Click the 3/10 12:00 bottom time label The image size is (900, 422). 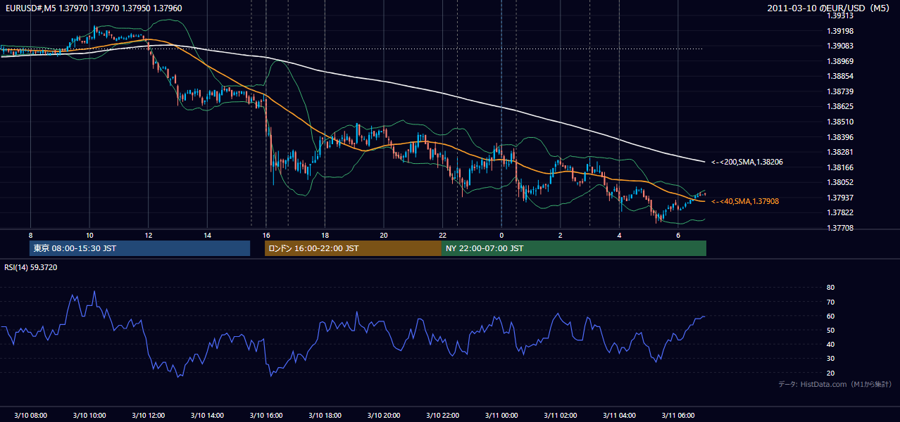(148, 416)
